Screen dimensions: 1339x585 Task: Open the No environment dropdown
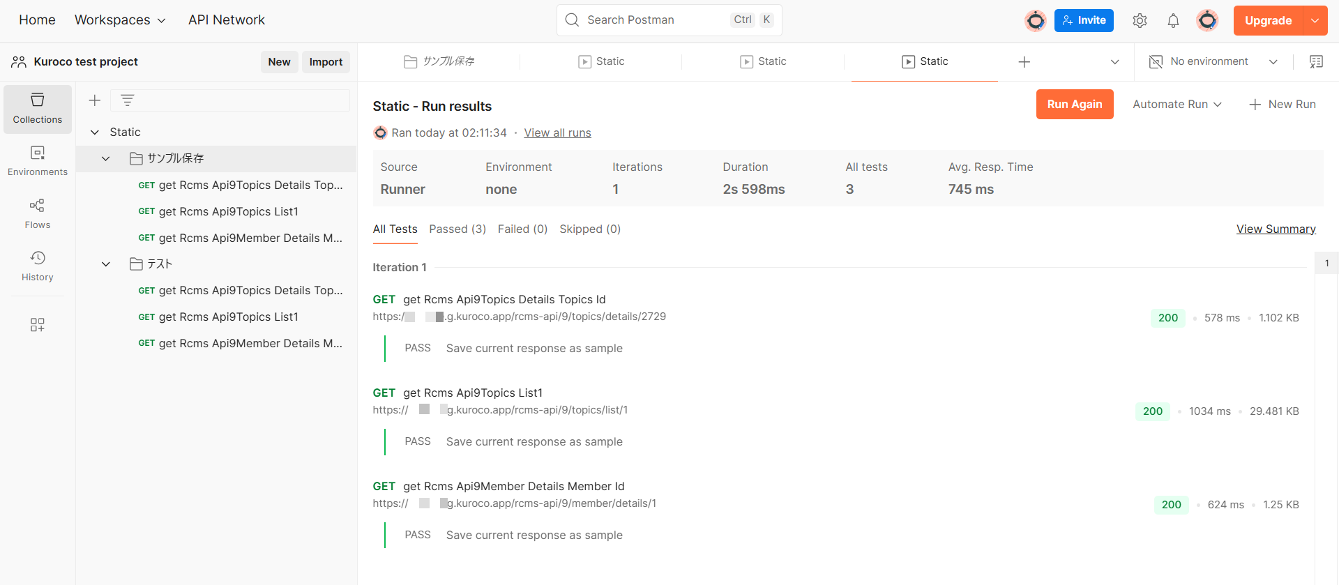pyautogui.click(x=1213, y=62)
